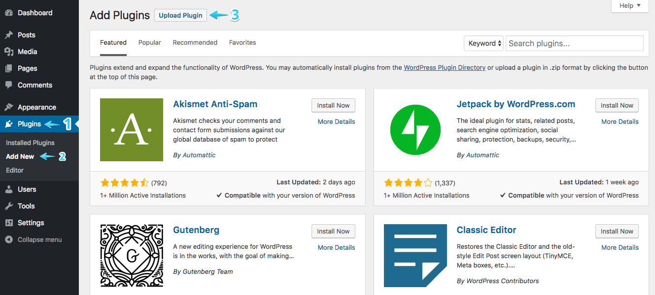Click the Appearance paintbrush icon

point(9,107)
